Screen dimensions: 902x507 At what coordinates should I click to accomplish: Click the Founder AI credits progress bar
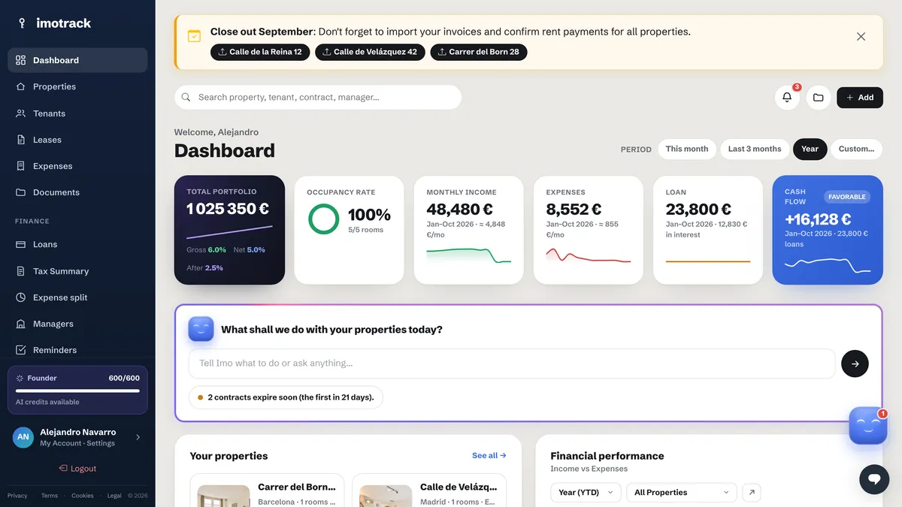tap(77, 391)
